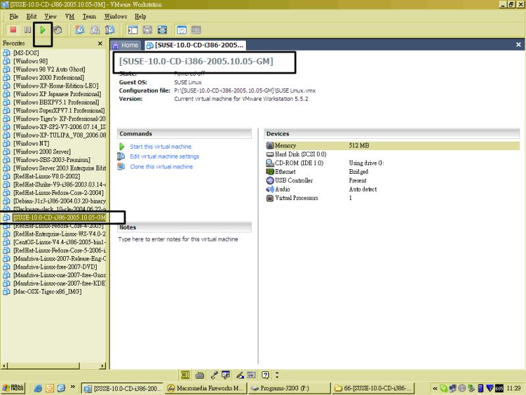526x395 pixels.
Task: Close the current virtual machine tab
Action: tap(518, 44)
